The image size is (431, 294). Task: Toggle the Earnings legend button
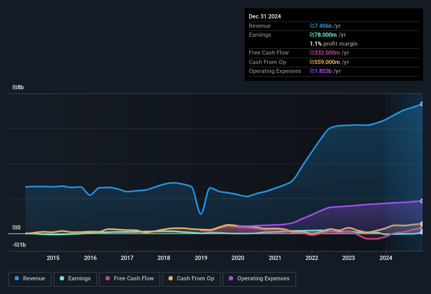[x=75, y=279]
